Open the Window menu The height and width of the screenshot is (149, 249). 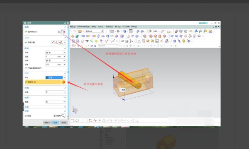pyautogui.click(x=118, y=26)
